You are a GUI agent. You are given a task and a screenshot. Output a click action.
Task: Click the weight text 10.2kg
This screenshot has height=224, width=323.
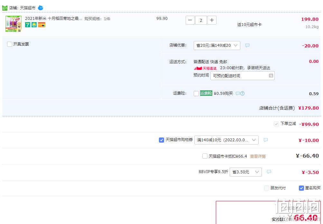pyautogui.click(x=312, y=27)
